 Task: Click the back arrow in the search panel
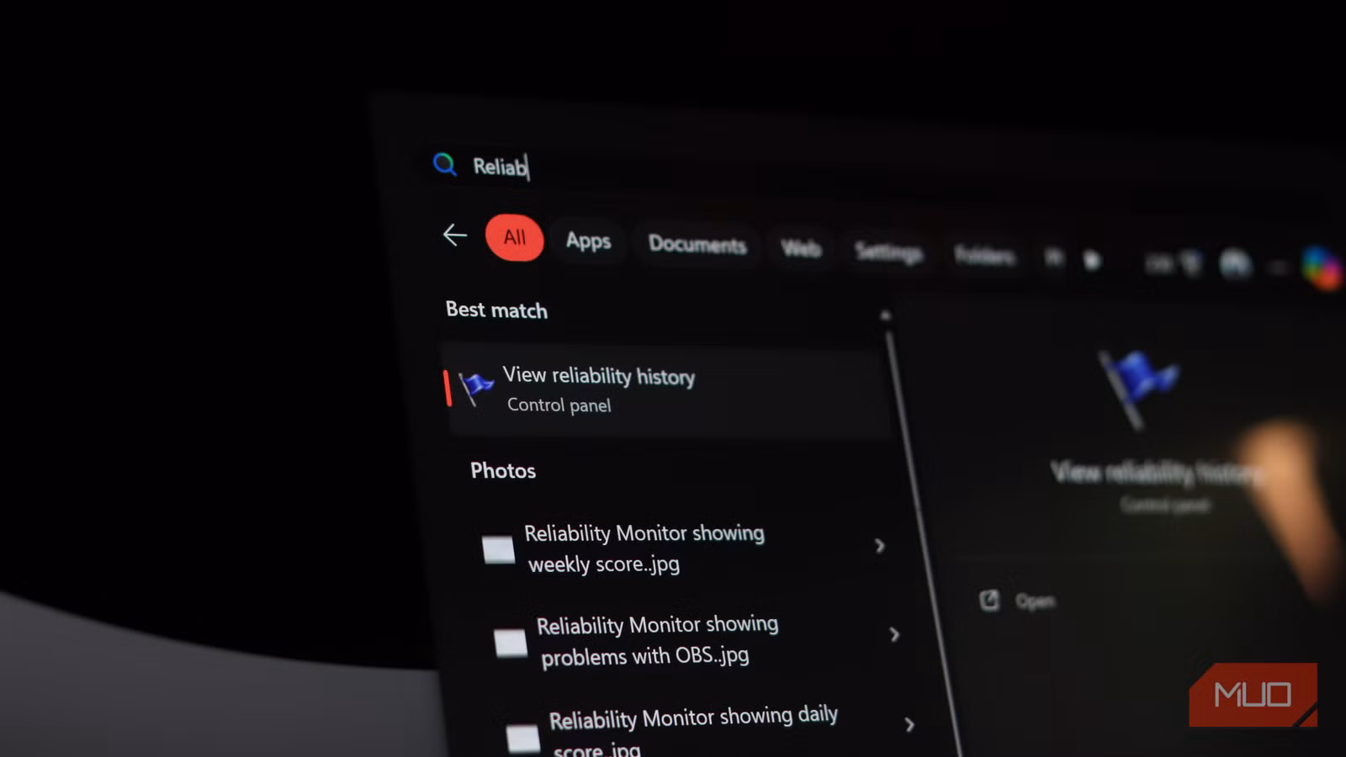click(454, 236)
